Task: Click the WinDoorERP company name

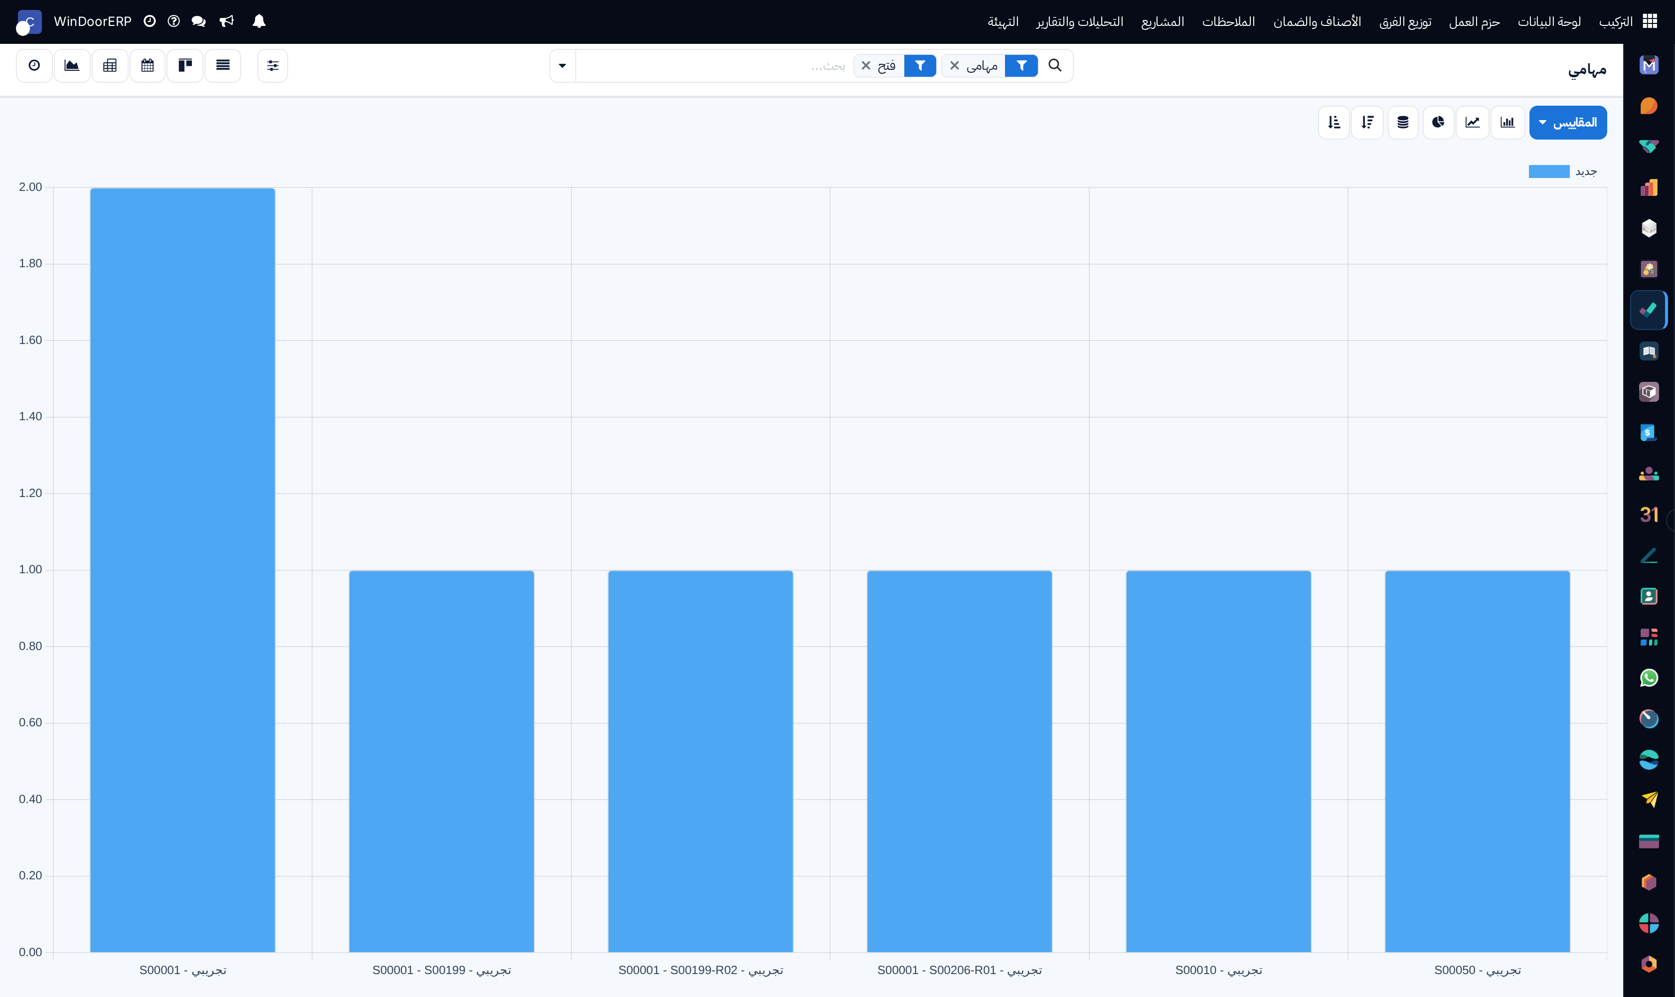Action: pos(92,21)
